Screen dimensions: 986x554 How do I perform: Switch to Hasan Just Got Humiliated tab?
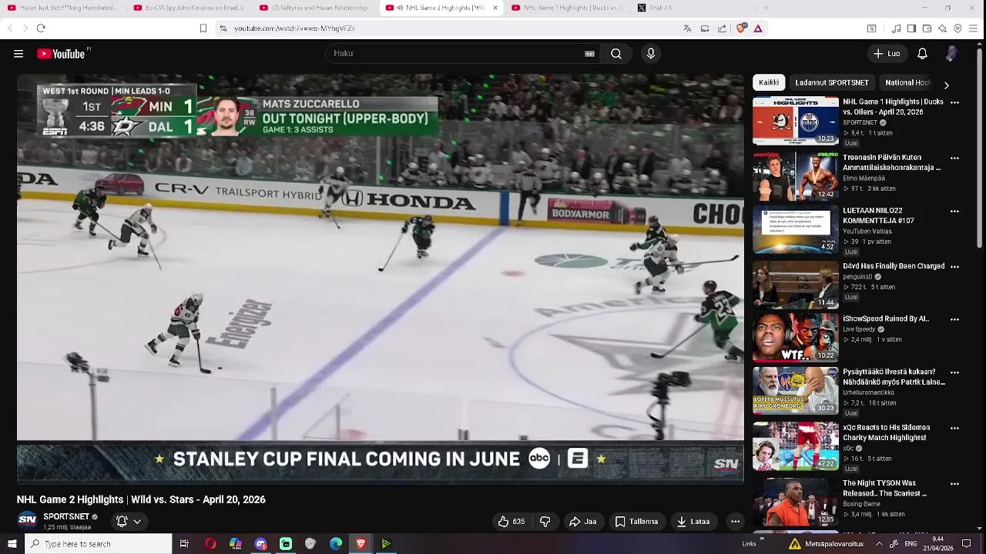(62, 8)
